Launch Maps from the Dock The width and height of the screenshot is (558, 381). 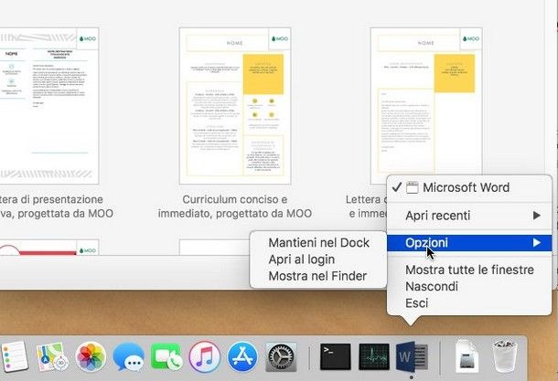pyautogui.click(x=52, y=356)
